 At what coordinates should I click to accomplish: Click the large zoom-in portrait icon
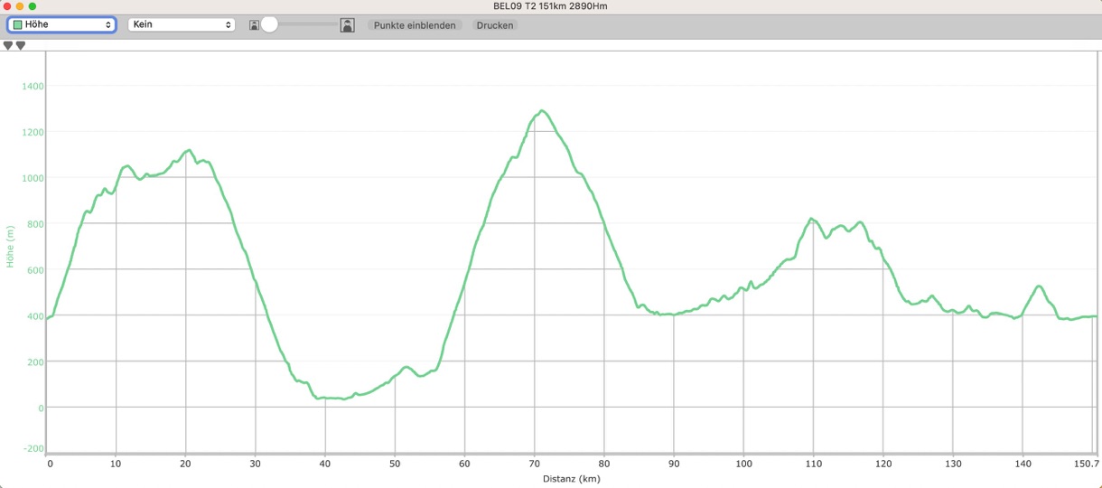click(x=348, y=25)
